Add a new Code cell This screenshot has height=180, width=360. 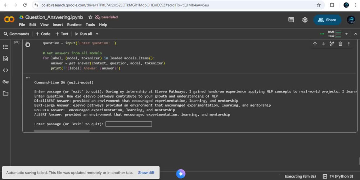(43, 34)
